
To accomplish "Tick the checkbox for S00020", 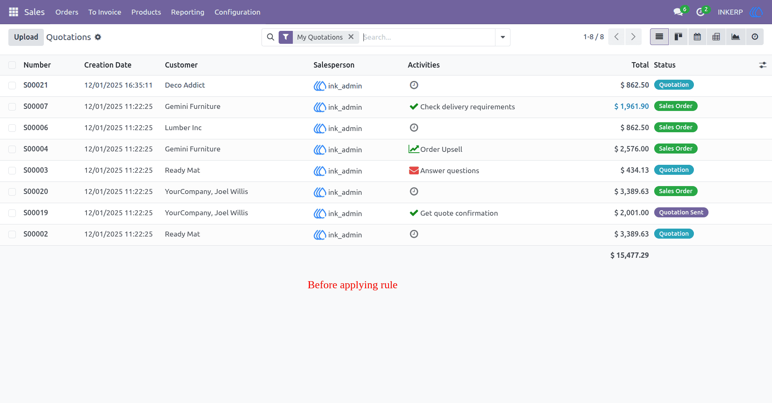I will 12,192.
